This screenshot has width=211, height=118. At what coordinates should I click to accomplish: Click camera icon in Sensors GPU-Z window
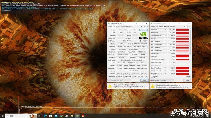[184, 26]
